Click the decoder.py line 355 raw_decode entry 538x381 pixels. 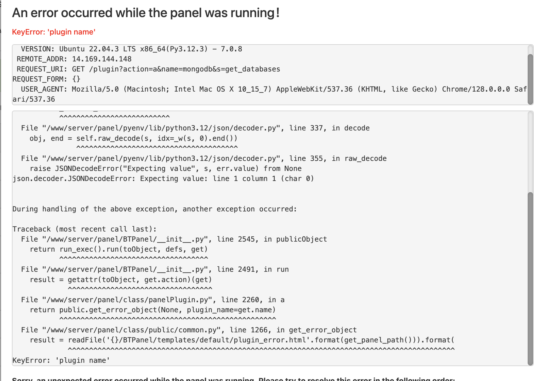[204, 159]
